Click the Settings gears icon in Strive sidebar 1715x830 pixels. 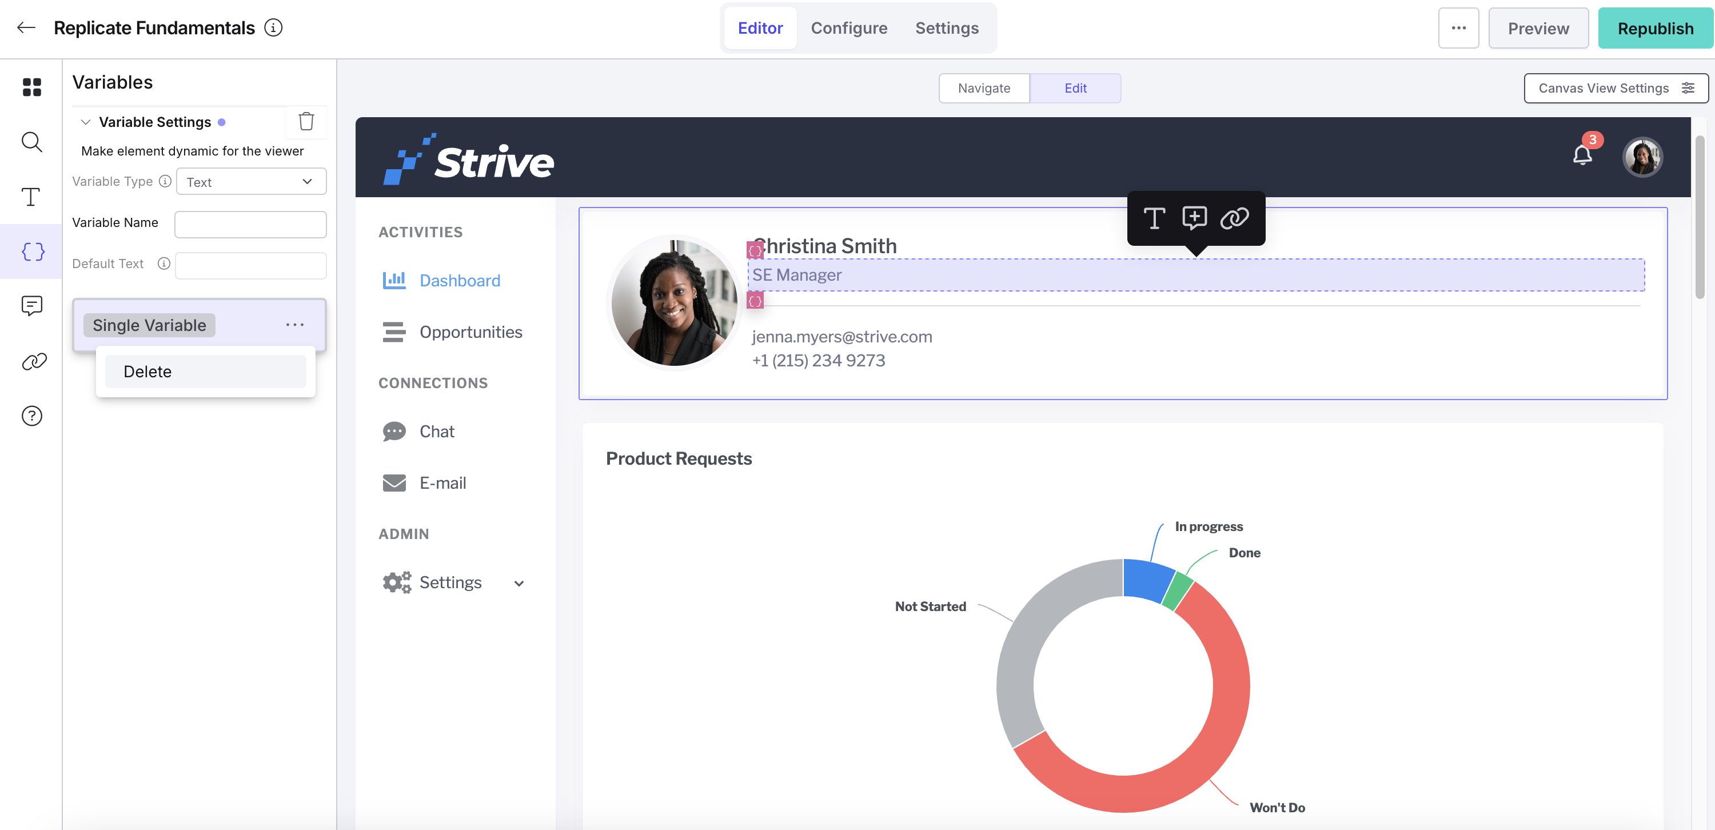coord(397,582)
